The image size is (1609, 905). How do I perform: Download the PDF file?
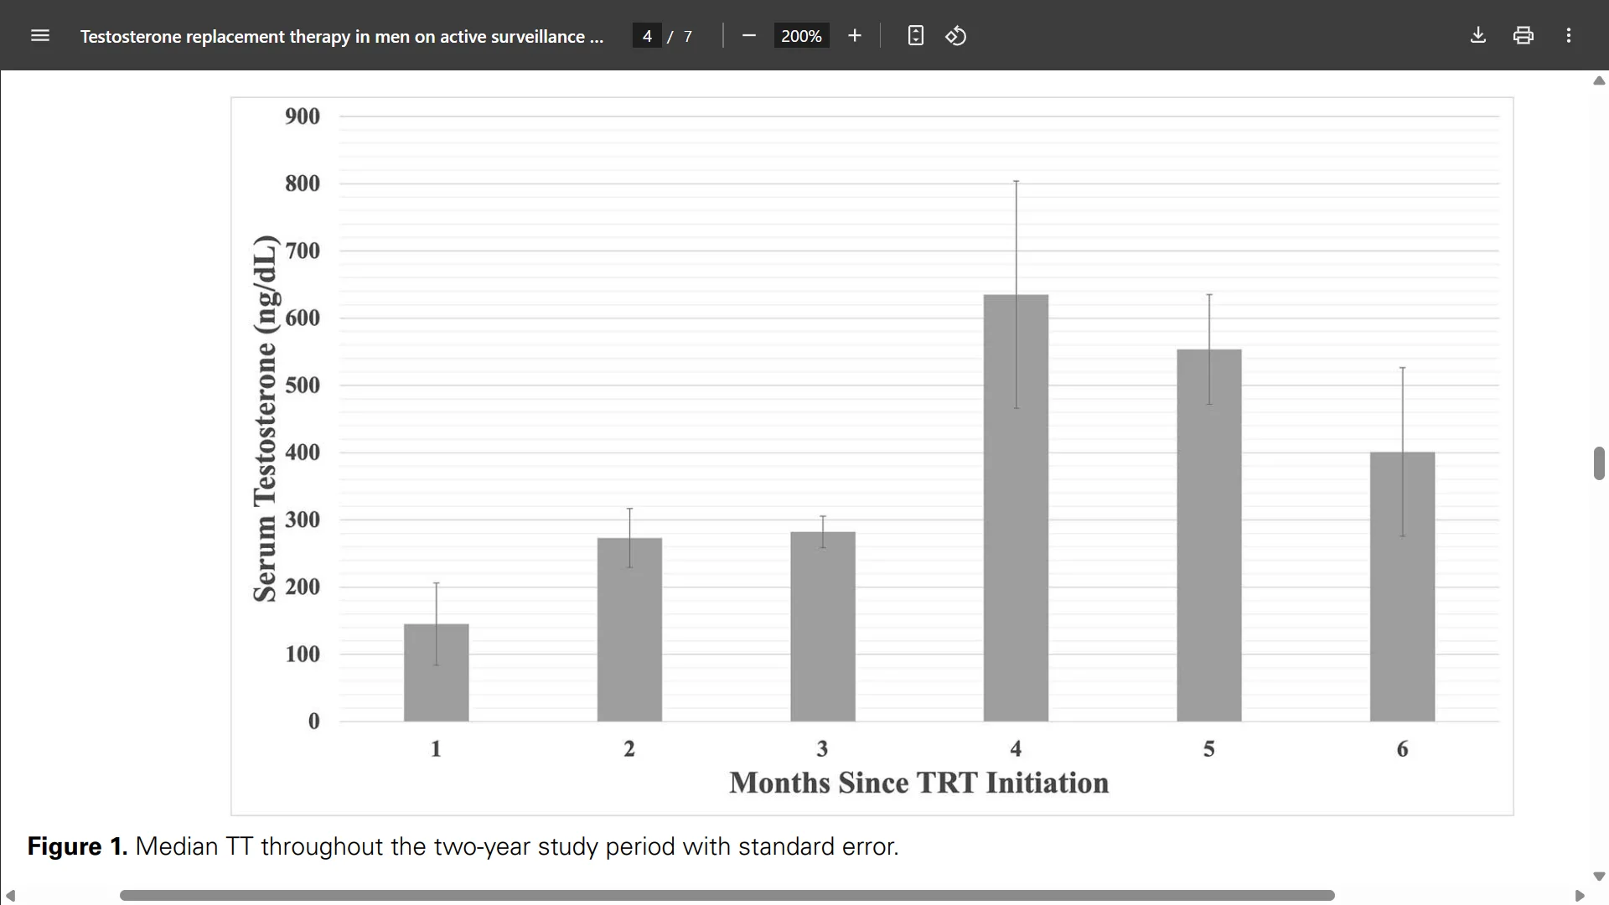coord(1478,35)
